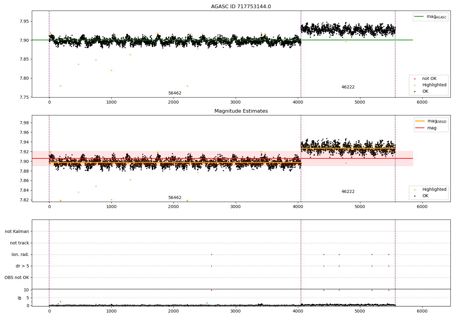The height and width of the screenshot is (318, 455).
Task: Click the 7.95 y-axis tick label
Action: (24, 22)
